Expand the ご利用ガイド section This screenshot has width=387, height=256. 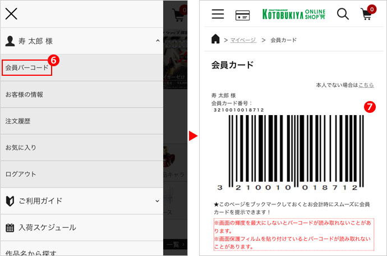coord(157,200)
